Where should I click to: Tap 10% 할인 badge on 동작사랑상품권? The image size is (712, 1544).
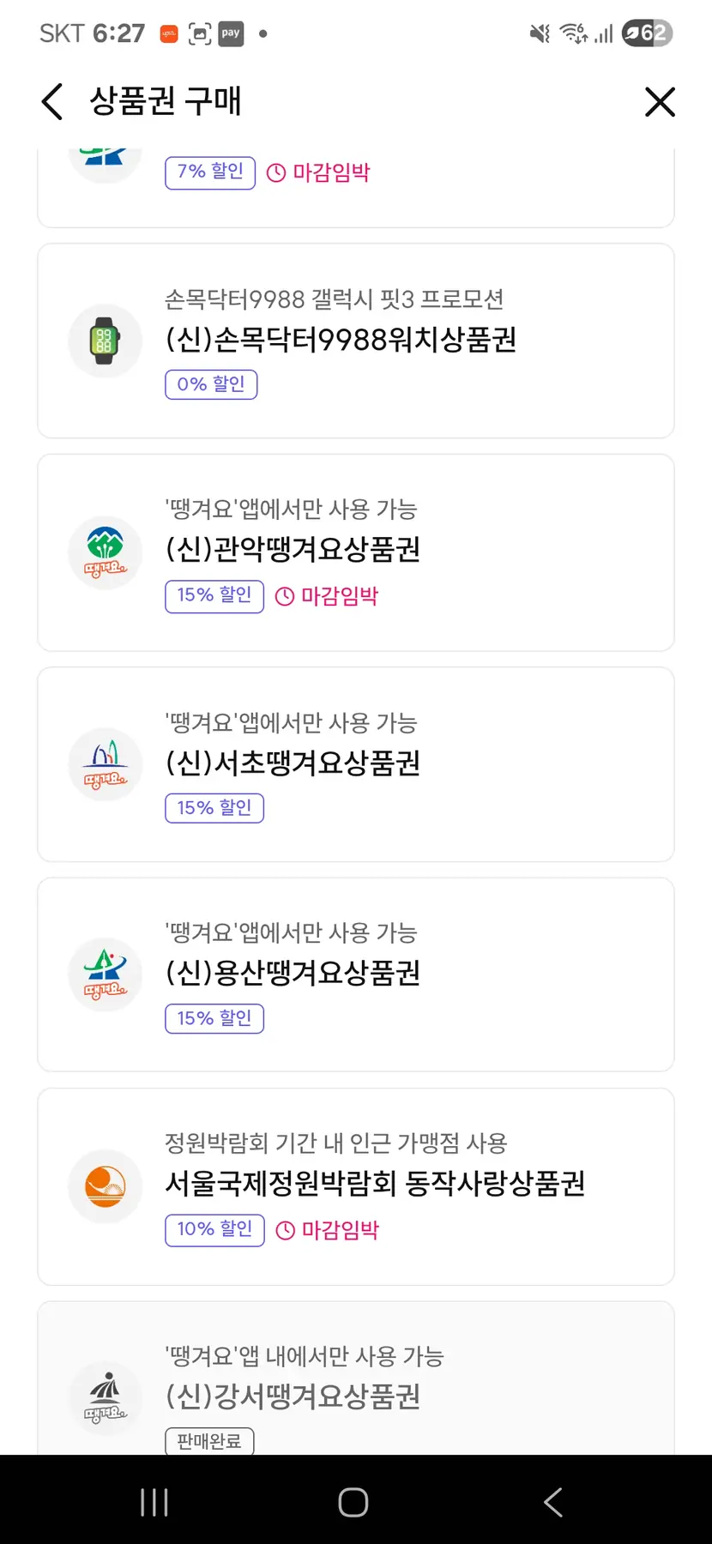pyautogui.click(x=214, y=1229)
